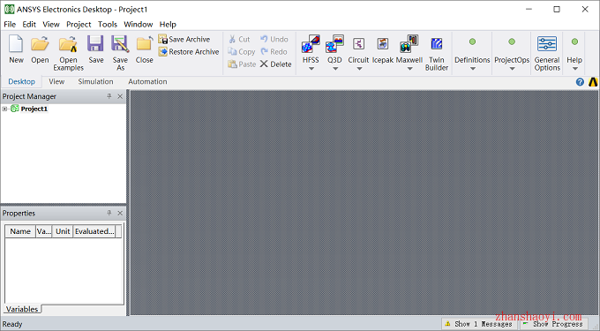Switch to the Simulation ribbon tab

coord(95,81)
